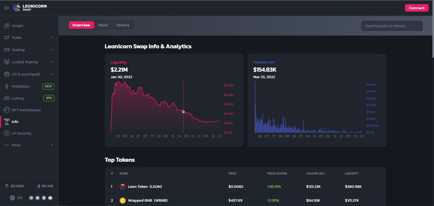Open the Medium social link icon

(44, 198)
